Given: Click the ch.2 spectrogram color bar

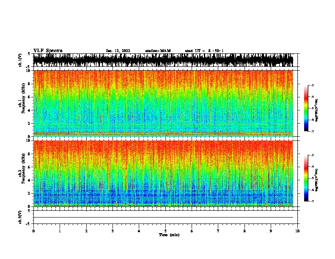Looking at the screenshot, I should pyautogui.click(x=306, y=178).
